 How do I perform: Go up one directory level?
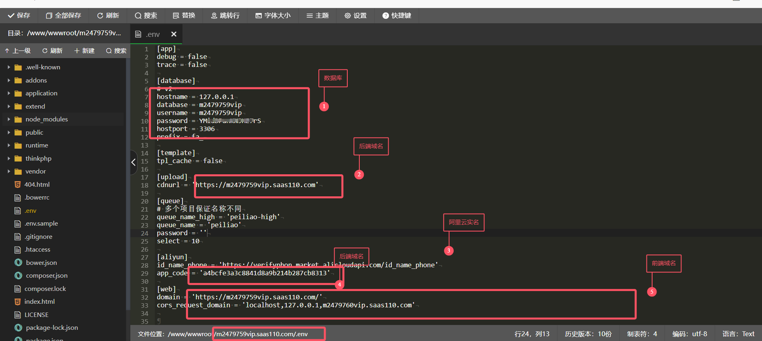coord(18,51)
